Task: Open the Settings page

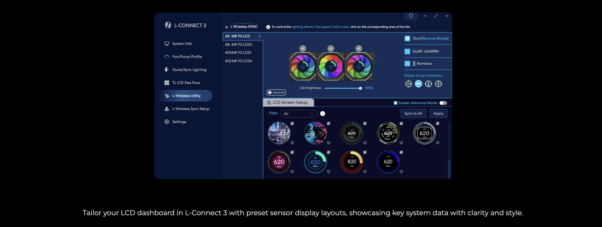Action: 175,122
